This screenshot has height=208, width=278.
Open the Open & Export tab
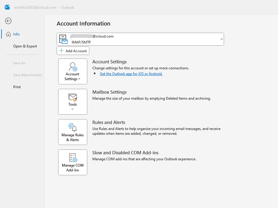25,46
